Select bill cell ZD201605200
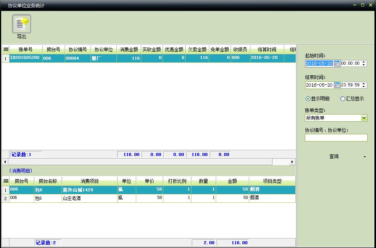This screenshot has width=376, height=248. tap(26, 58)
